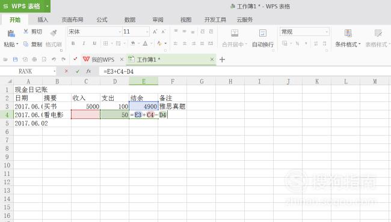Open the 开发工具 (Developer) ribbon tab

pos(215,20)
